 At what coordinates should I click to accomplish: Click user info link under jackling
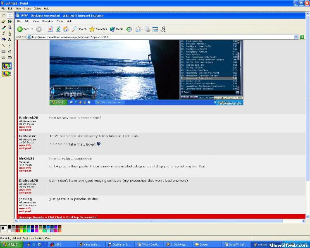point(25,208)
